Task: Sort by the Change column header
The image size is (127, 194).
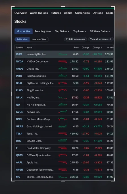Action: 86,48
